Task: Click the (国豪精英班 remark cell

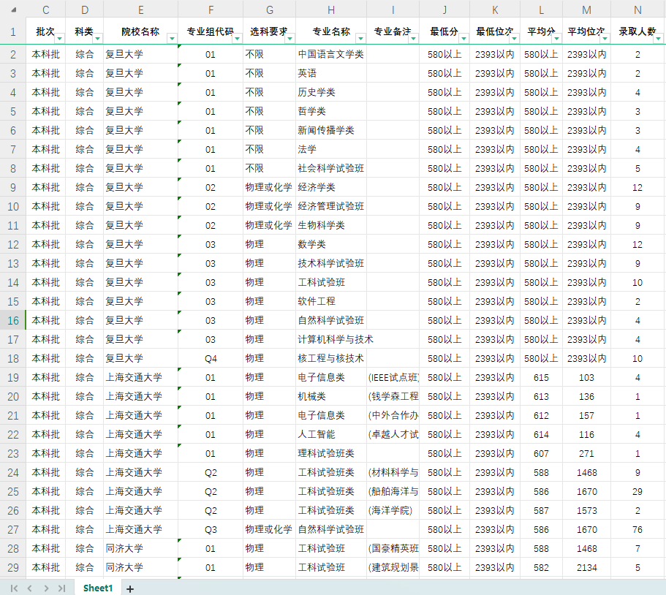Action: coord(393,548)
